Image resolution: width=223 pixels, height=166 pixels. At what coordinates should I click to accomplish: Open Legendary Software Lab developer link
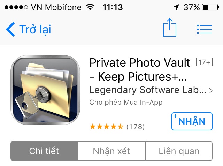pyautogui.click(x=148, y=90)
